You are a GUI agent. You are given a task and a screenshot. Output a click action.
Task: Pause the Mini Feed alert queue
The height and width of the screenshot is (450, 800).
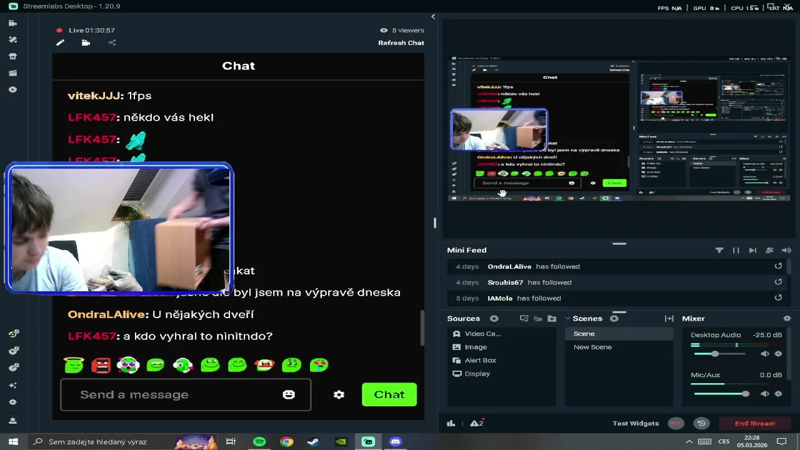(x=736, y=250)
